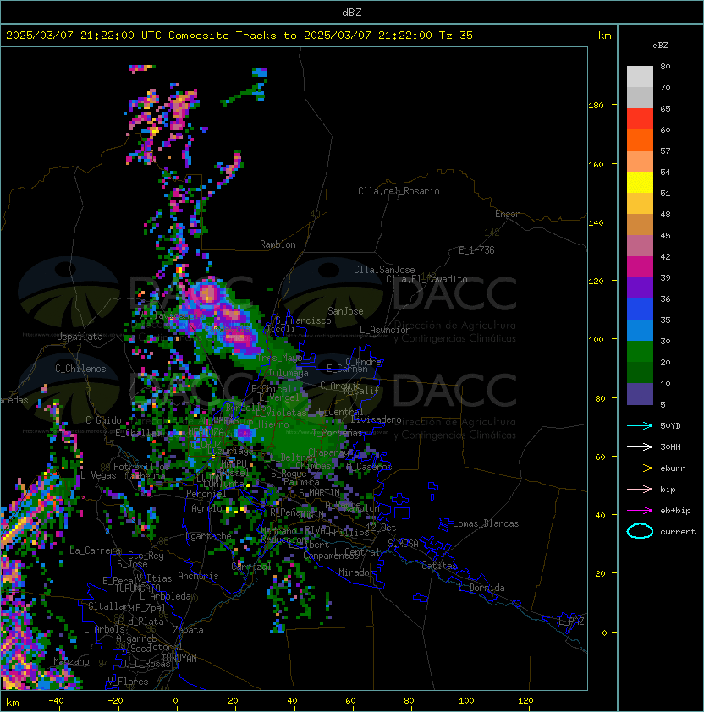Click the white 30HM arrow in legend
704x712 pixels.
click(640, 446)
